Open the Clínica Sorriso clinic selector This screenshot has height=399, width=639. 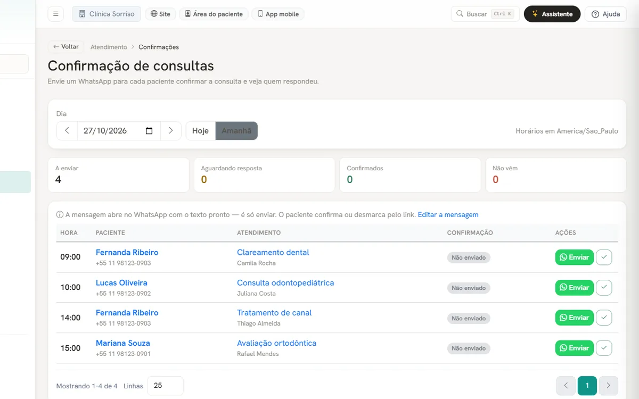106,14
